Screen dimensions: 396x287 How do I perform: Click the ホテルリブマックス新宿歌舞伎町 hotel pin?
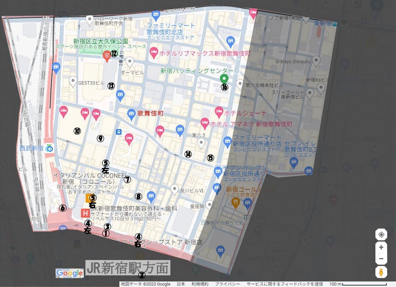(x=153, y=53)
